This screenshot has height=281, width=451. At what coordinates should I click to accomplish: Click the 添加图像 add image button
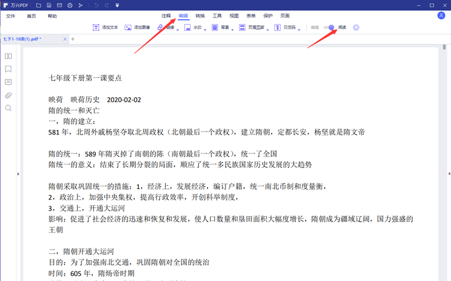(x=138, y=28)
